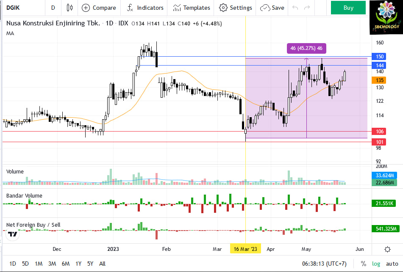
Task: Click the highlighted 16 Mar '23 date marker
Action: point(245,249)
